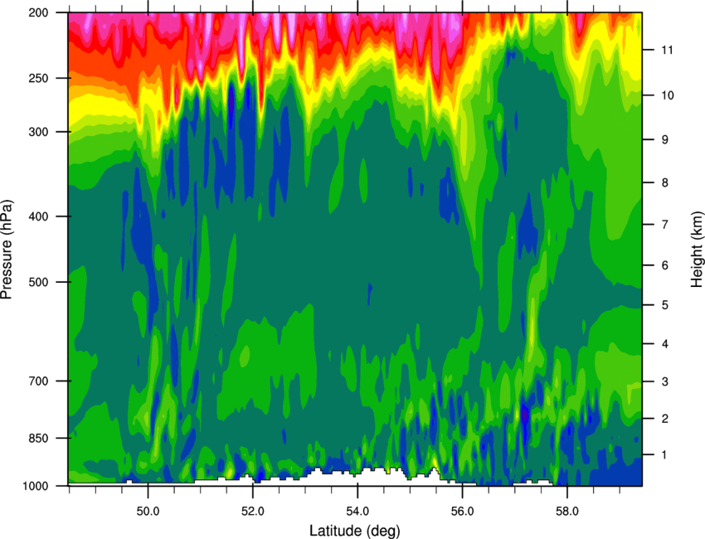Click the 700 pressure tick label
Image resolution: width=705 pixels, height=539 pixels.
point(39,381)
